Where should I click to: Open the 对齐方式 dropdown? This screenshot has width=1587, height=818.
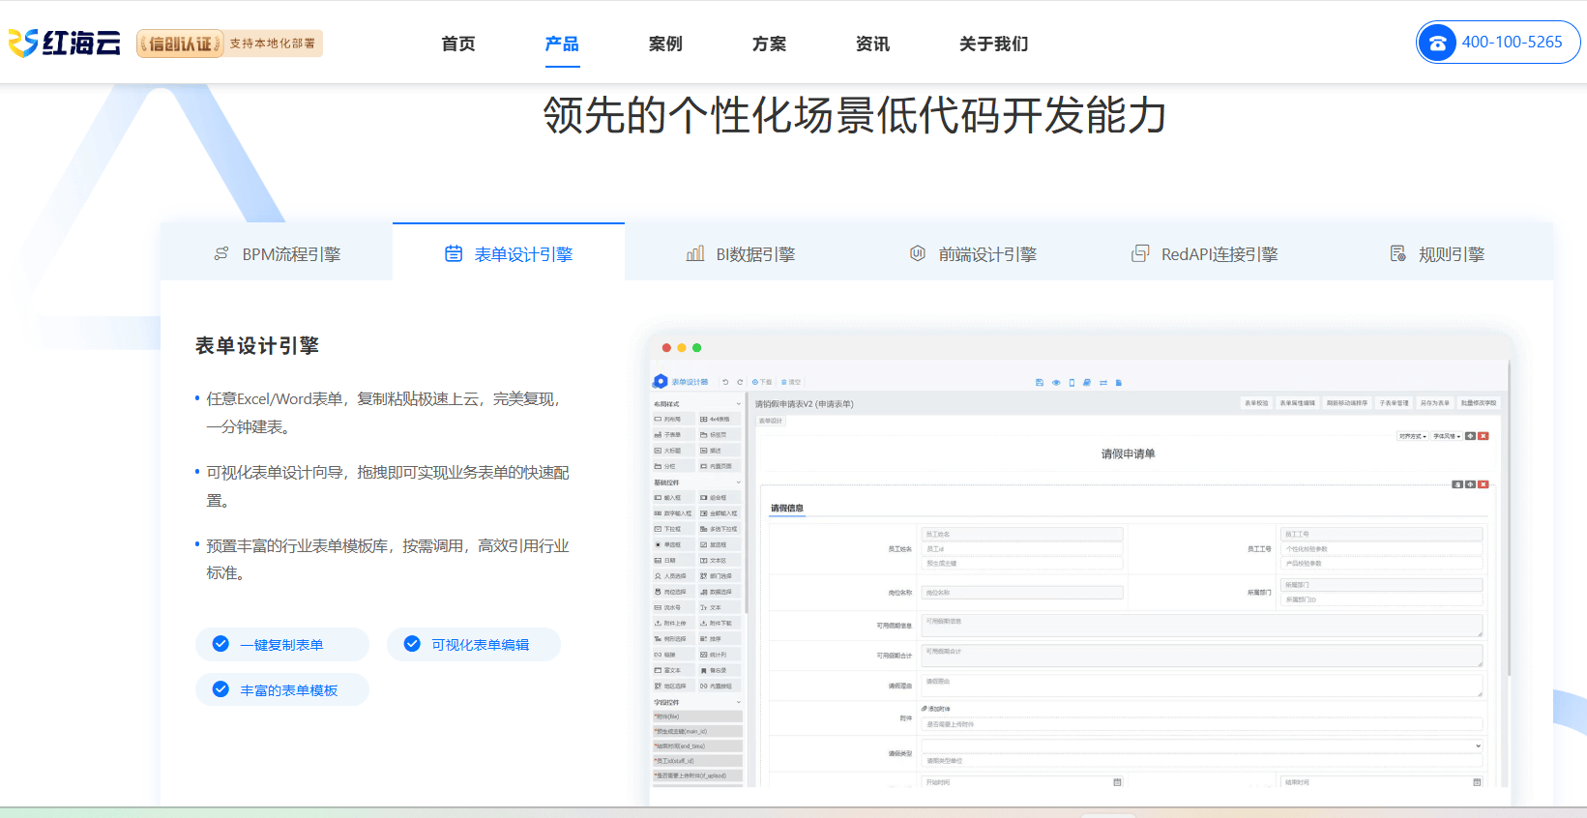[1412, 436]
